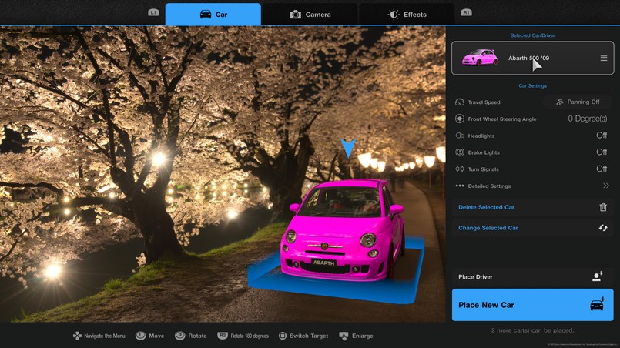Click the blue arrow marker above car

pyautogui.click(x=348, y=148)
